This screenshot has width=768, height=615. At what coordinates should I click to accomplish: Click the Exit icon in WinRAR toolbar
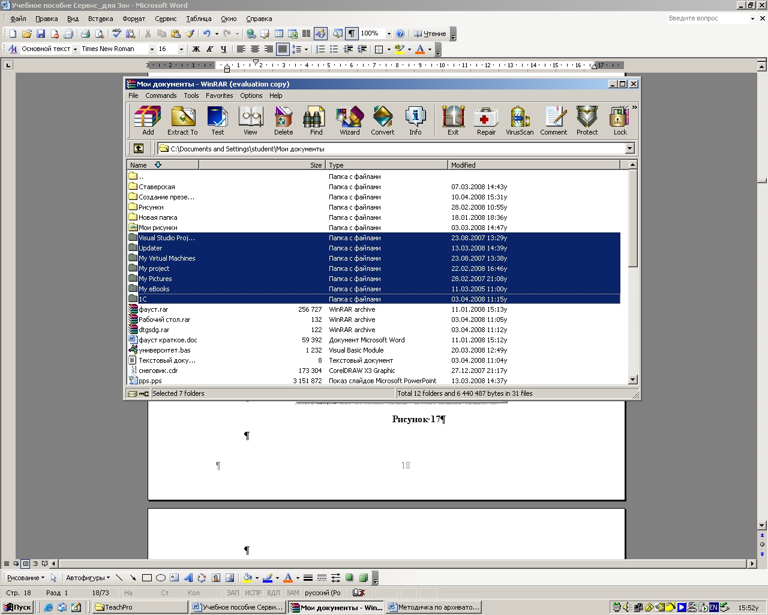click(x=453, y=121)
